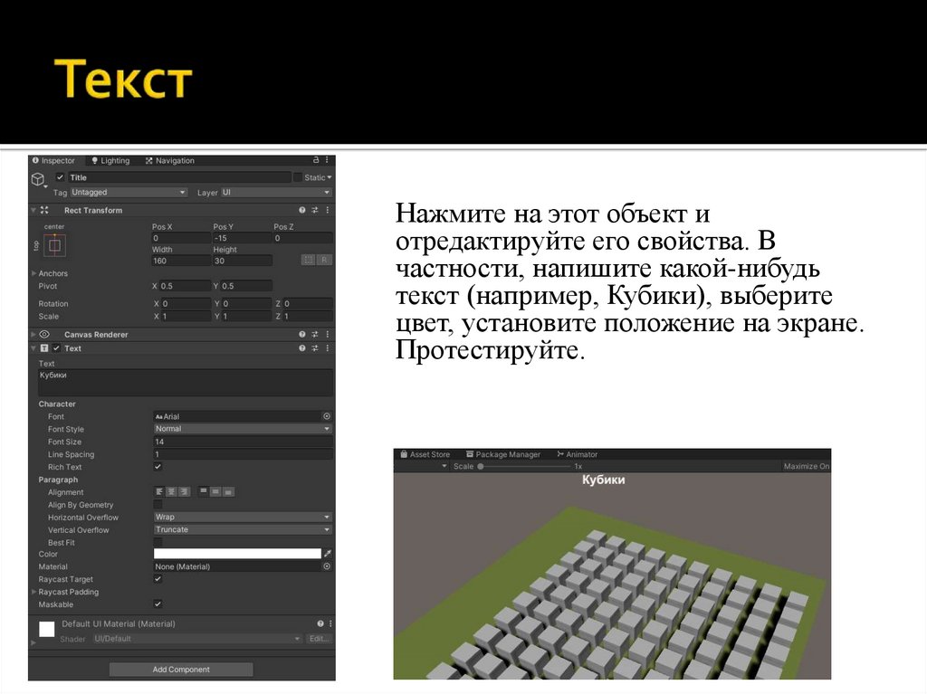The width and height of the screenshot is (927, 694).
Task: Set vertical alignment to top
Action: click(203, 492)
